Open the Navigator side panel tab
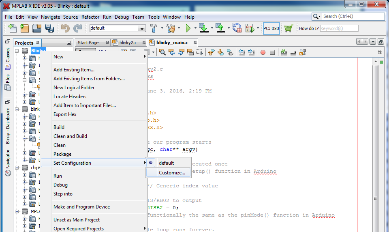The width and height of the screenshot is (389, 232). click(8, 163)
